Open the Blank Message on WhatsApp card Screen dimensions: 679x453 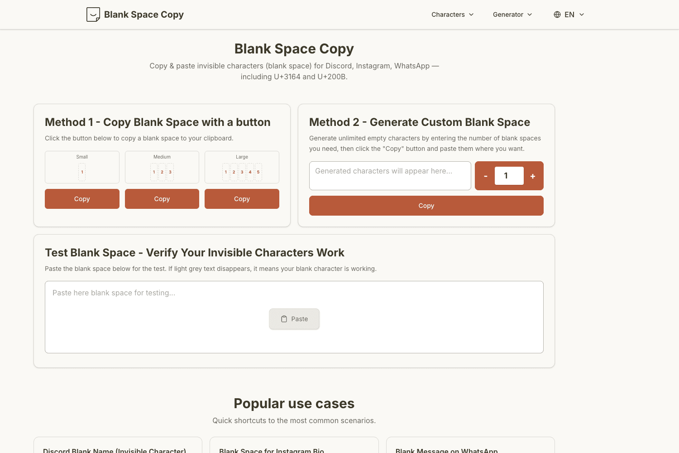point(470,445)
